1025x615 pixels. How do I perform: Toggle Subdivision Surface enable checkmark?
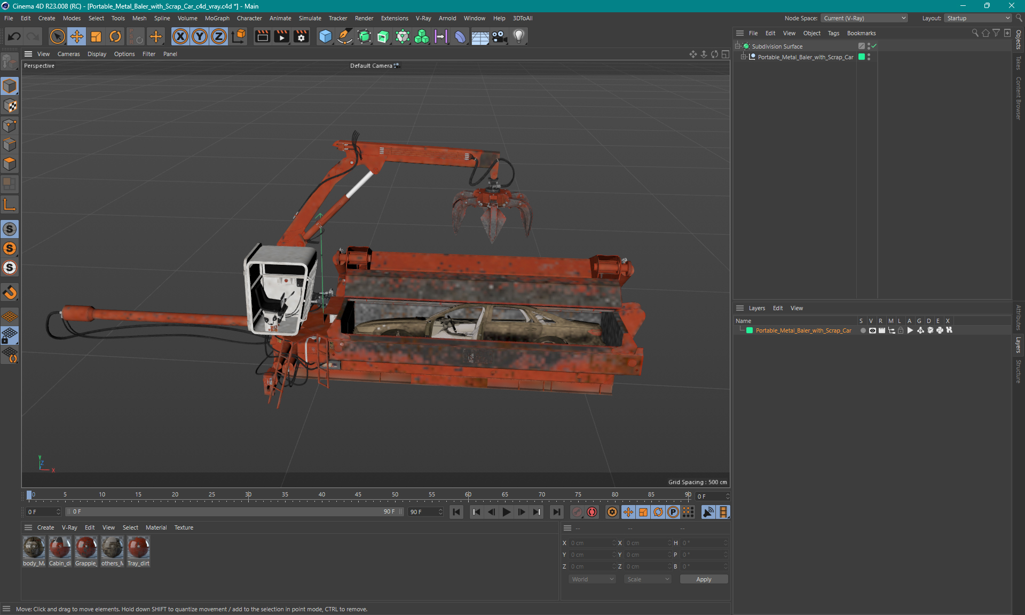[x=874, y=46]
